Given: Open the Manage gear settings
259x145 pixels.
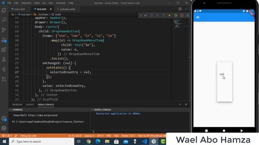Looking at the screenshot, I should coord(4,128).
